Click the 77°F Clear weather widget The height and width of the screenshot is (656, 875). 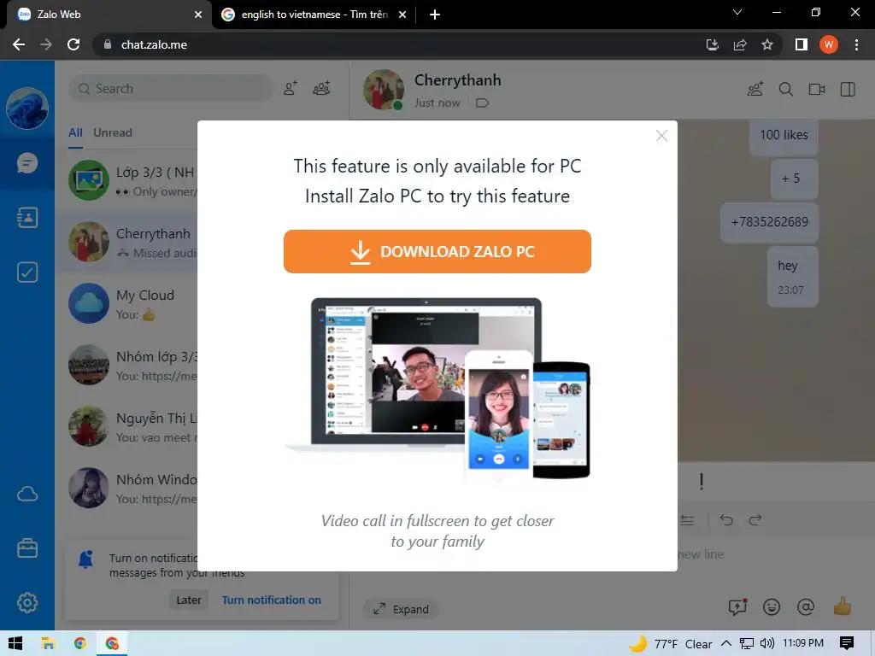click(671, 643)
